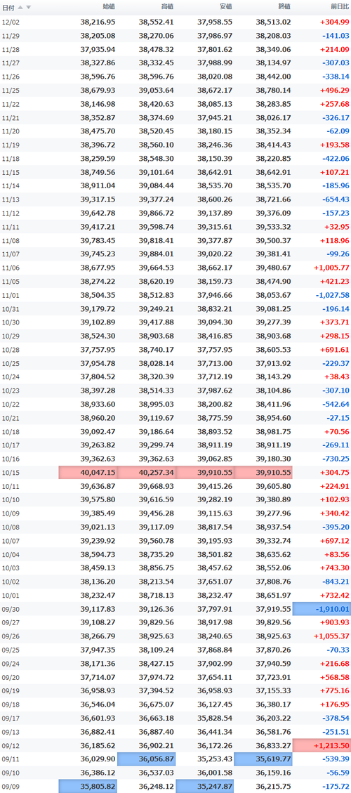Click the 前日比 column header
This screenshot has height=793, width=351.
click(x=339, y=6)
